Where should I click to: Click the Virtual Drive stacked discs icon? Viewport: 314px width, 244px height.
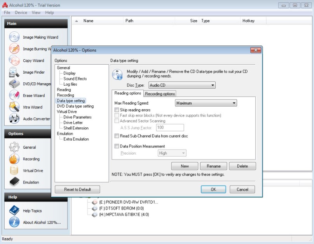(x=14, y=170)
